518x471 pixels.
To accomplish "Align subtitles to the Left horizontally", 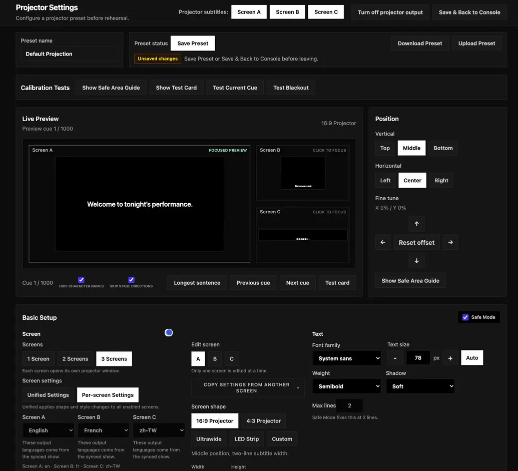I will pos(385,180).
